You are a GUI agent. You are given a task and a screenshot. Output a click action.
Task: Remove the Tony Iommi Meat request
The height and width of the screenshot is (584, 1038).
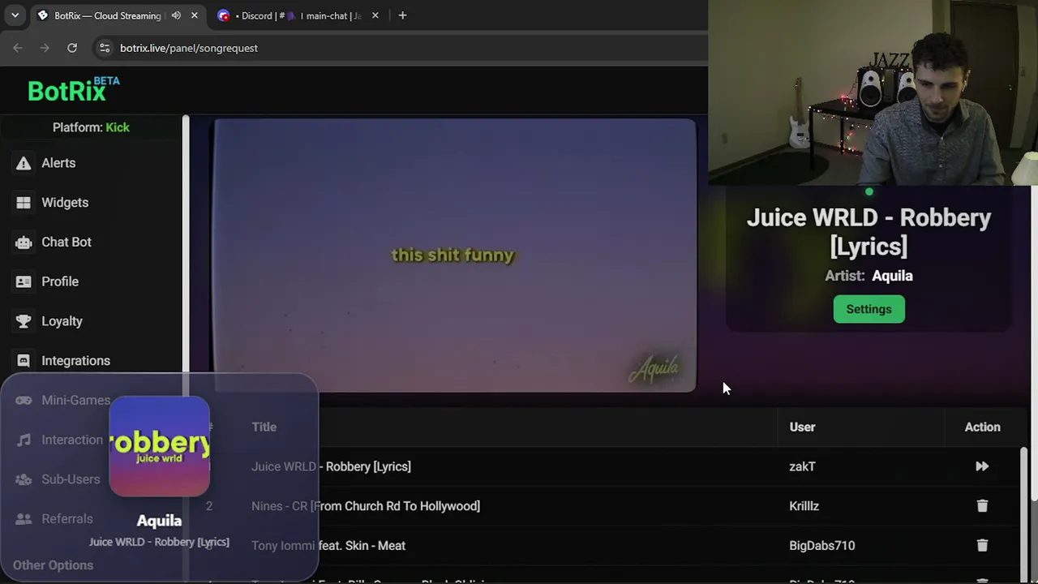982,546
